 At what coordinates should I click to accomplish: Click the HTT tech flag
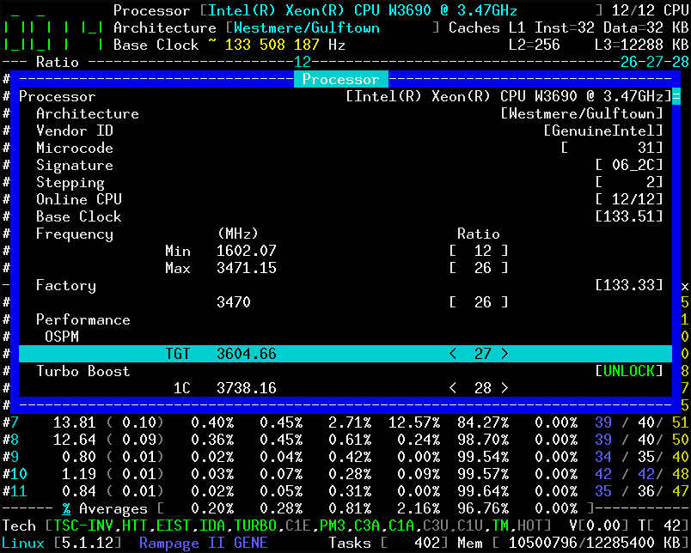pyautogui.click(x=135, y=526)
